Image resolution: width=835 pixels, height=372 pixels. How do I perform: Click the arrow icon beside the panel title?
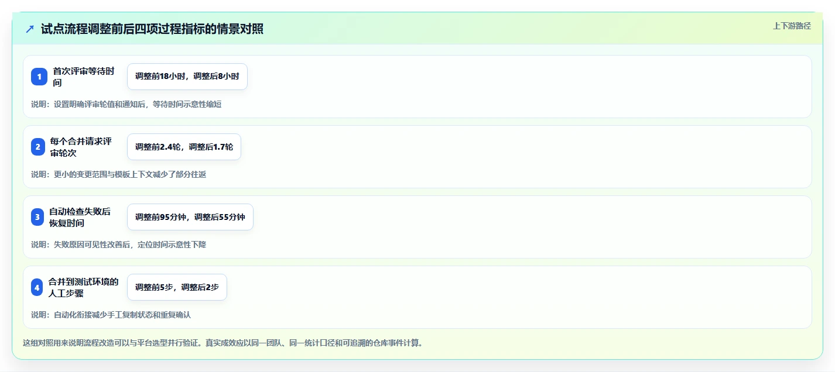pos(30,29)
